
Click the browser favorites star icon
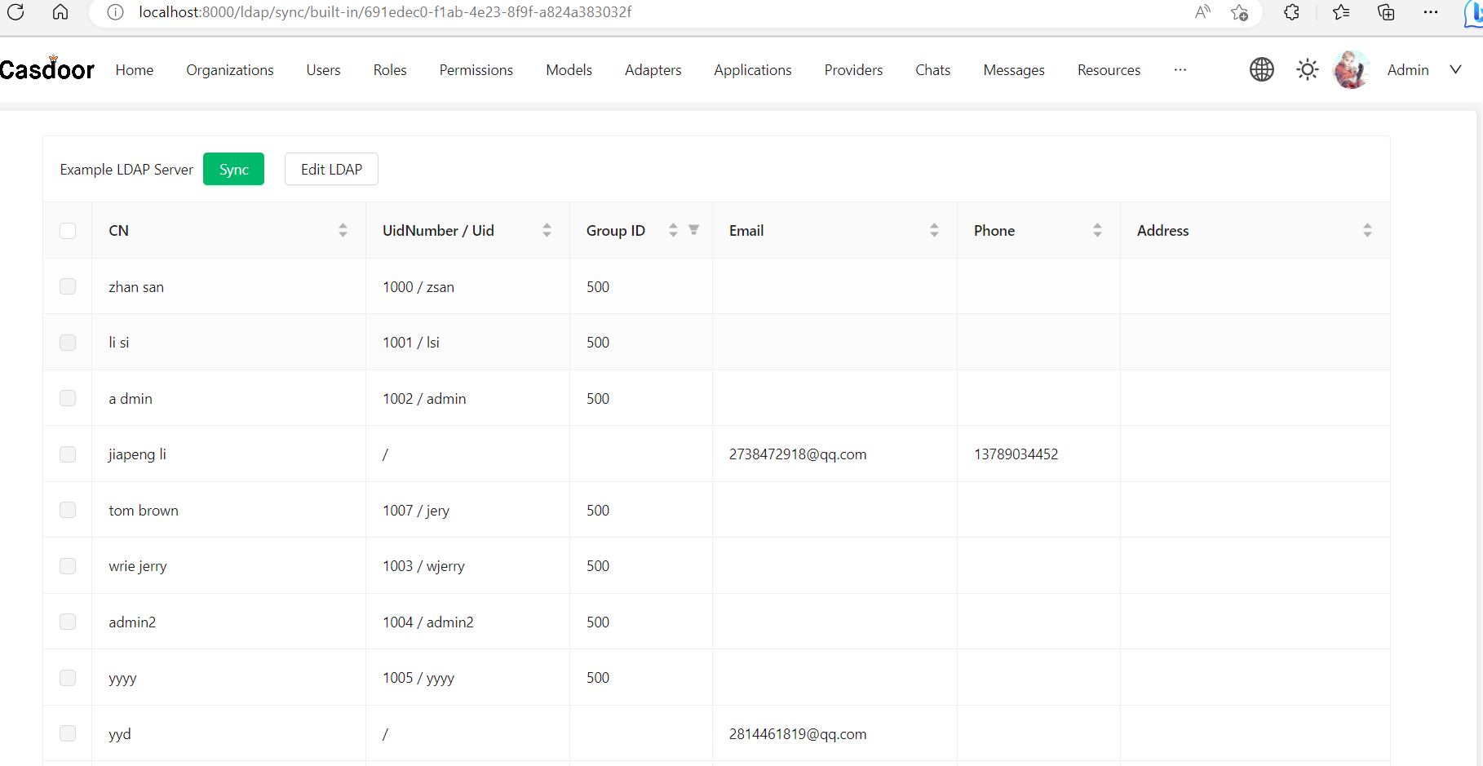(x=1341, y=12)
